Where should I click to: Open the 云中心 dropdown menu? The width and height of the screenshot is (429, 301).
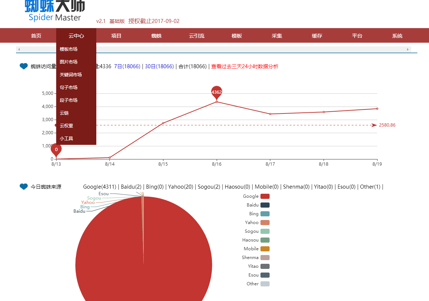(76, 36)
